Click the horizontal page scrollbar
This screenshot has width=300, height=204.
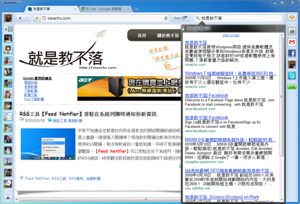[x=99, y=199]
